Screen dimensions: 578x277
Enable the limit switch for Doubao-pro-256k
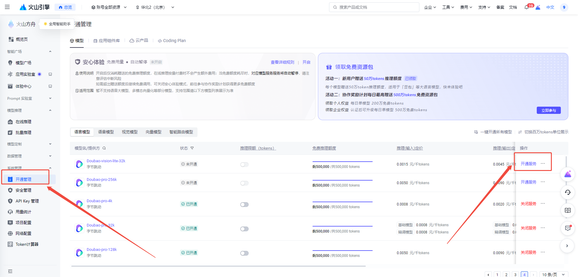pyautogui.click(x=244, y=183)
